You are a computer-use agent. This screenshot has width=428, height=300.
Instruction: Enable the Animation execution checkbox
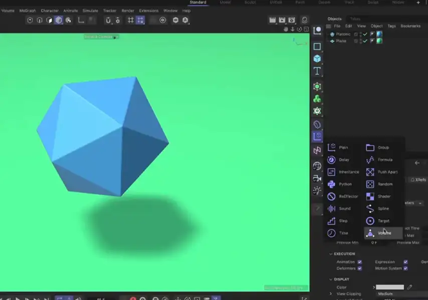tap(360, 261)
